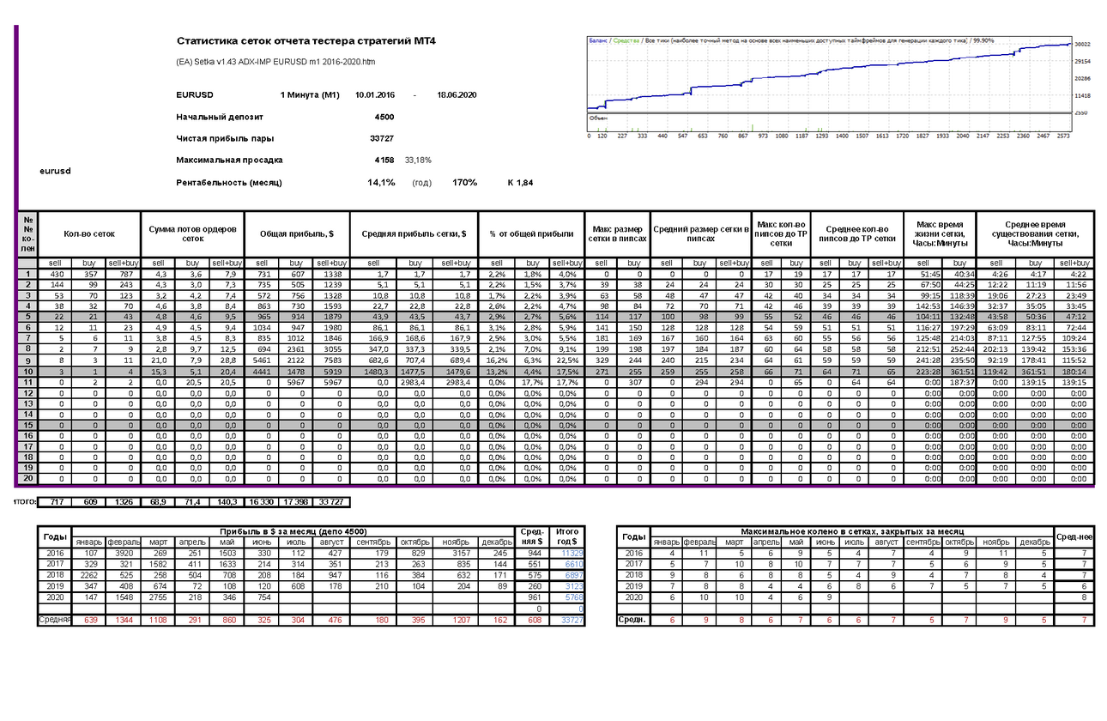Viewport: 1107px width, 721px height.
Task: Click 'Максимальное колено в сетках, закрытых за месяц' heading
Action: pos(850,532)
